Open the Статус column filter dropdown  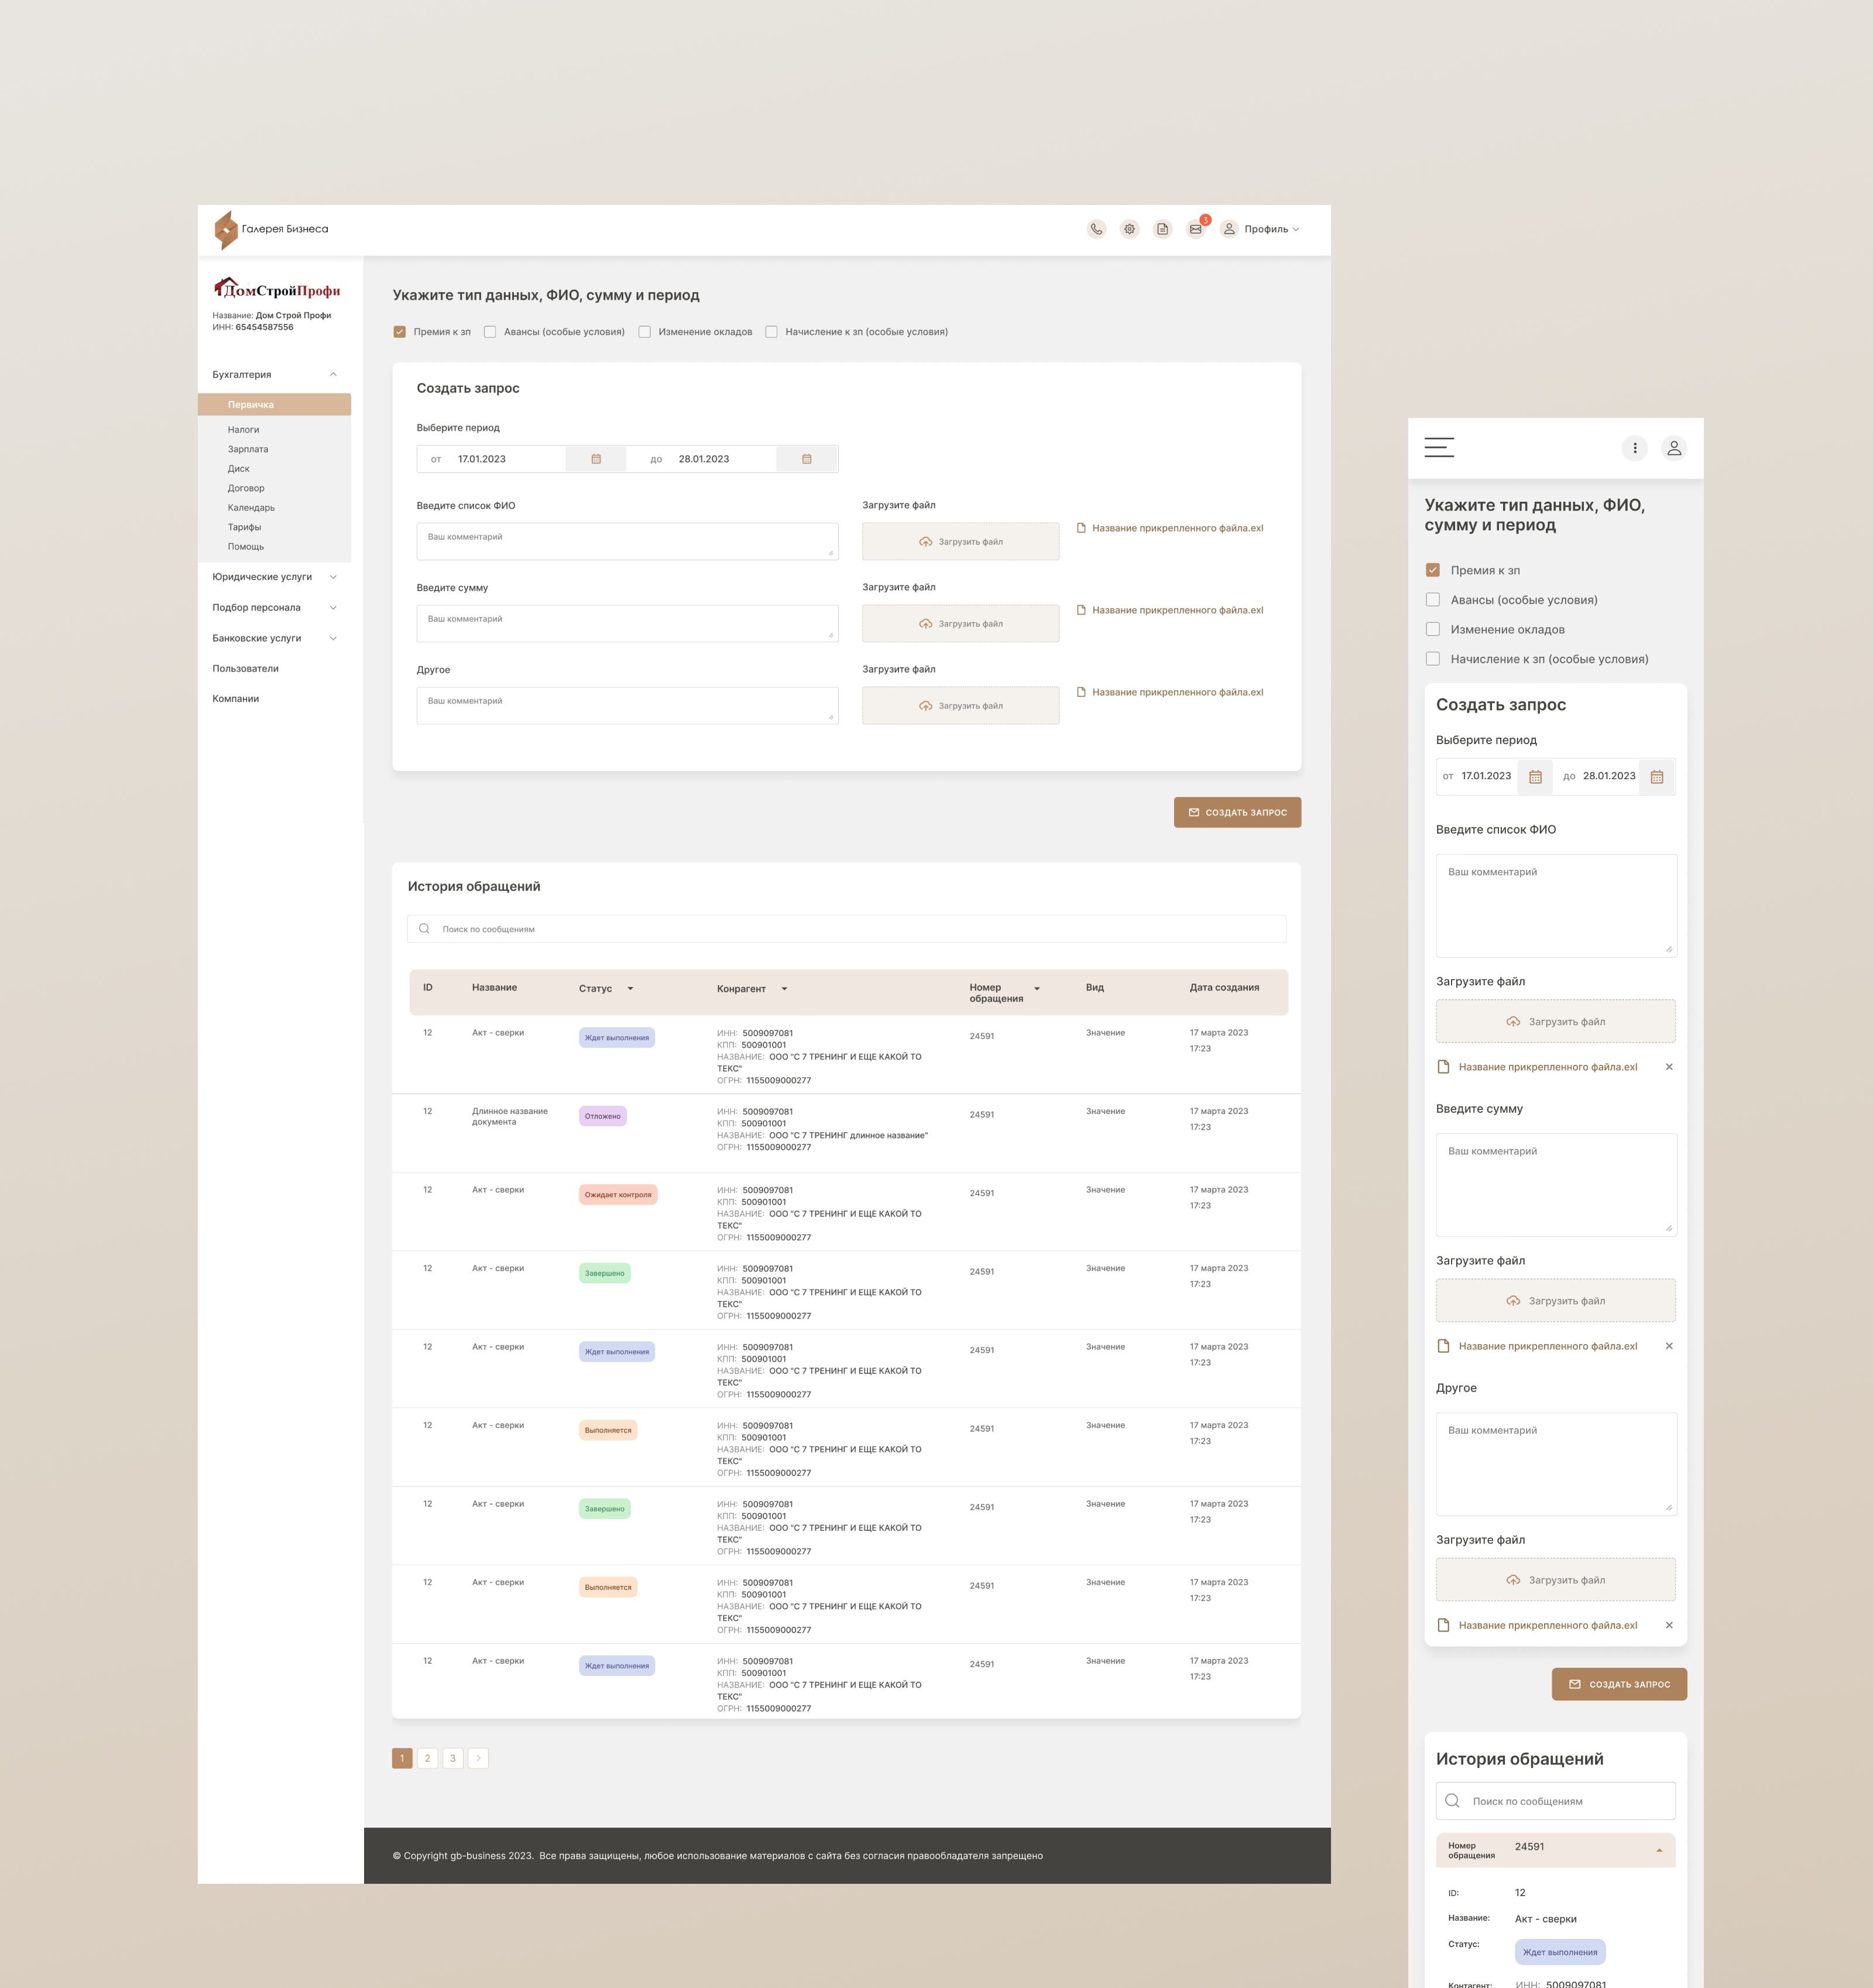(x=630, y=988)
